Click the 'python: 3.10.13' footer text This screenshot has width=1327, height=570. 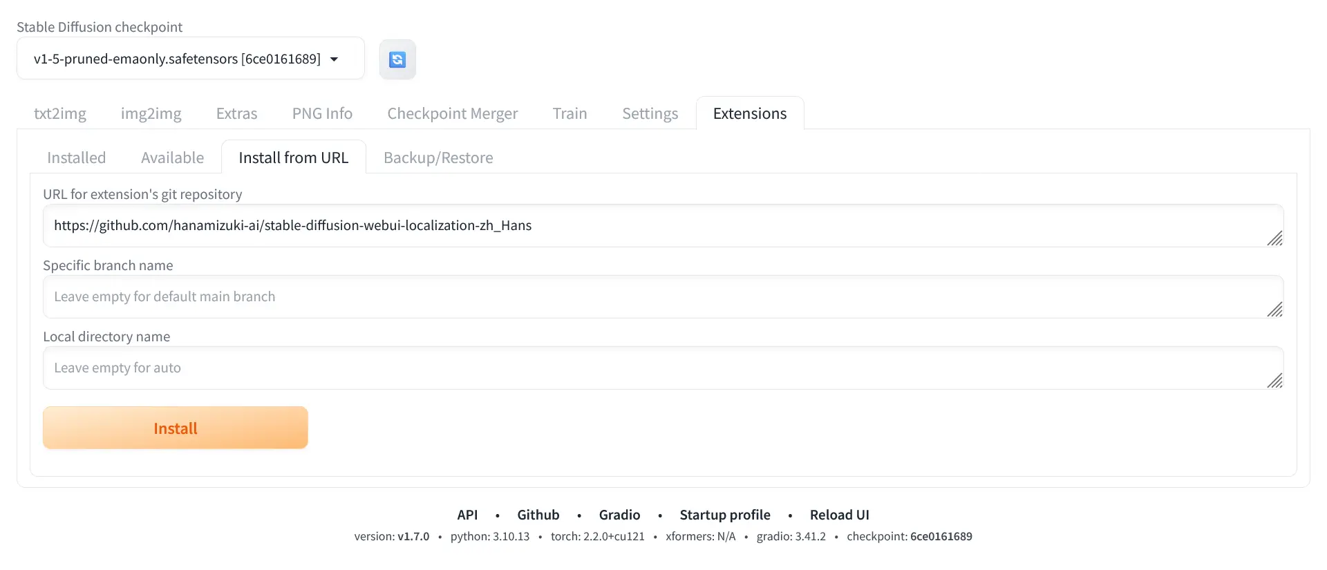[490, 537]
